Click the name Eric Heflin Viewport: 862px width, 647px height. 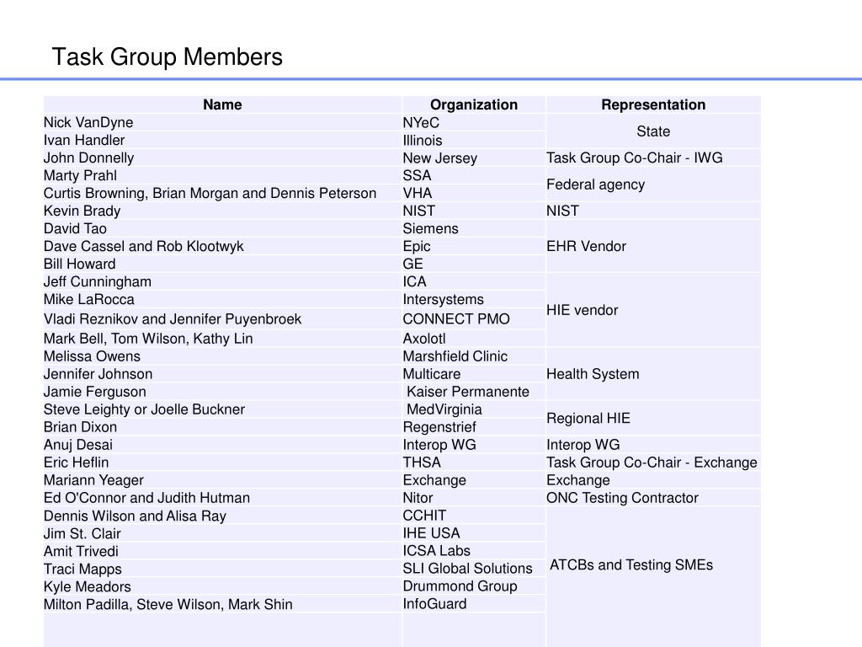point(77,463)
